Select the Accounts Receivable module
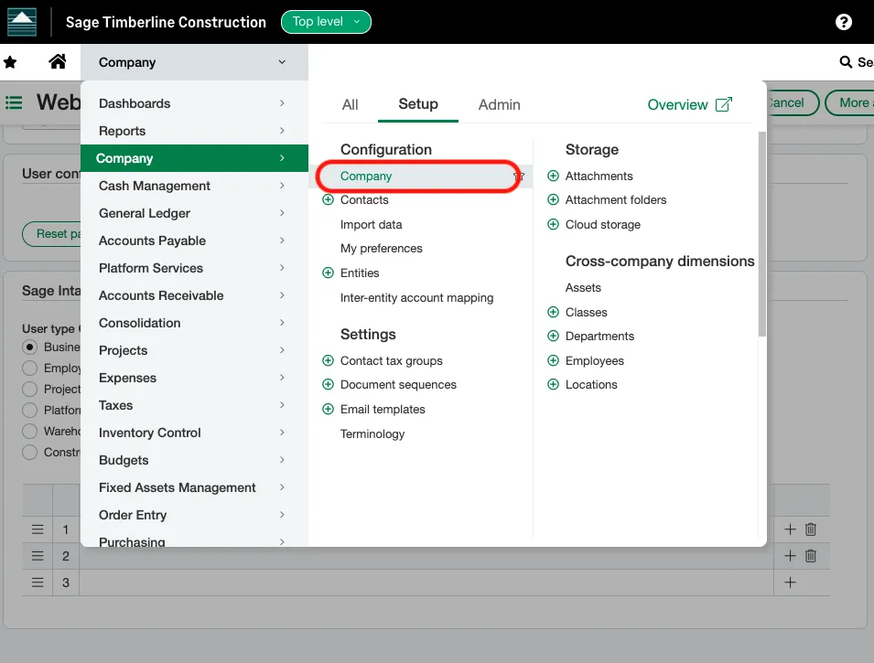Image resolution: width=874 pixels, height=663 pixels. (194, 295)
